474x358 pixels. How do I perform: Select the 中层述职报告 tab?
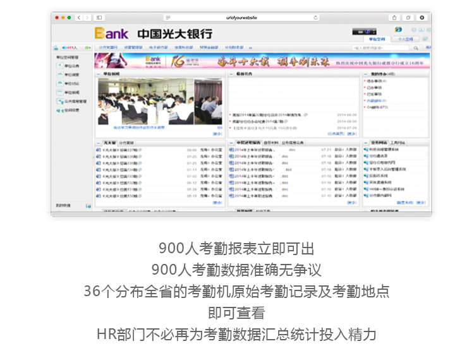(x=248, y=143)
